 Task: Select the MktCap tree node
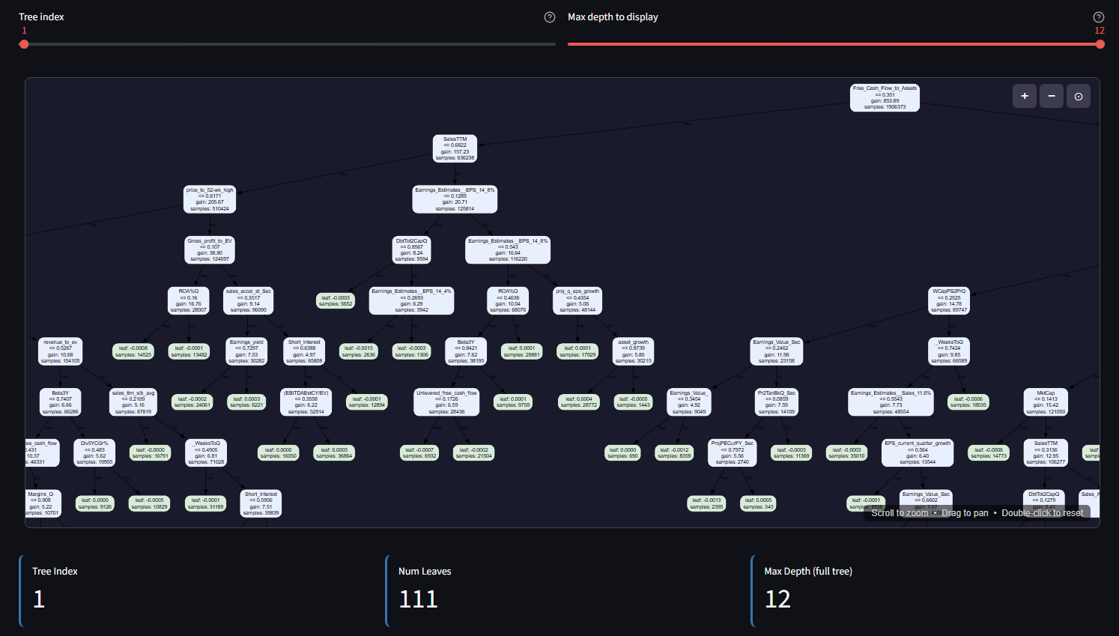(x=1046, y=402)
